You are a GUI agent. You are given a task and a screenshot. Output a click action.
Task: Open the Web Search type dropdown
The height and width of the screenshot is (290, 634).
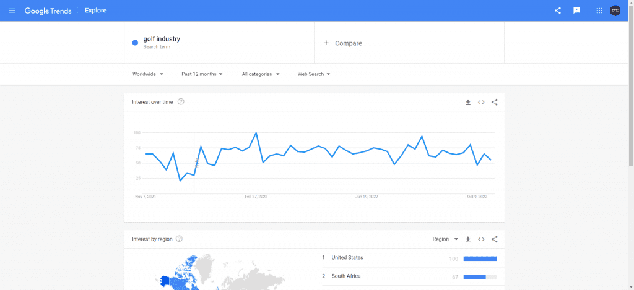(x=314, y=74)
